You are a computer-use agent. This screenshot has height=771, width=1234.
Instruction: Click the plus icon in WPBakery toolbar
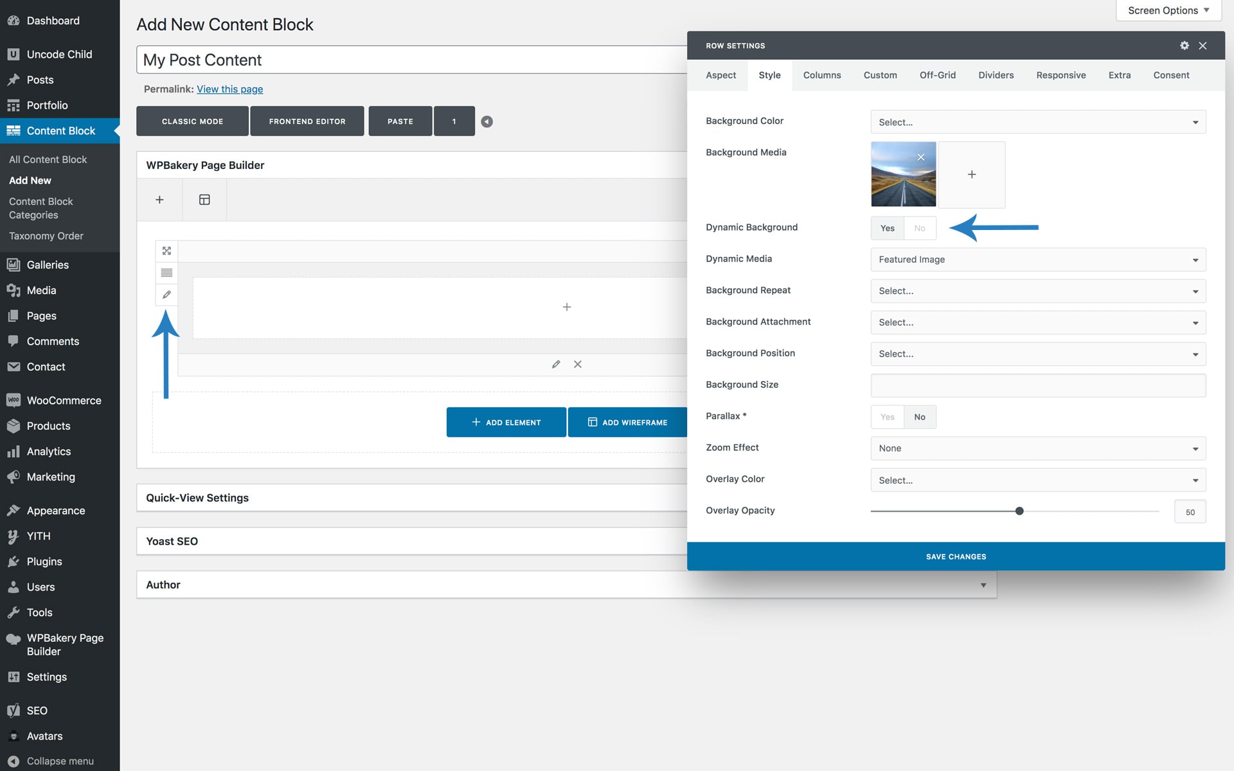[x=159, y=200]
